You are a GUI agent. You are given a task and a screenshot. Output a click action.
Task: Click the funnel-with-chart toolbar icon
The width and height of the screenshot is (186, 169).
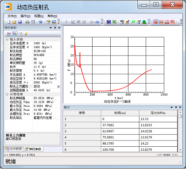(122, 22)
